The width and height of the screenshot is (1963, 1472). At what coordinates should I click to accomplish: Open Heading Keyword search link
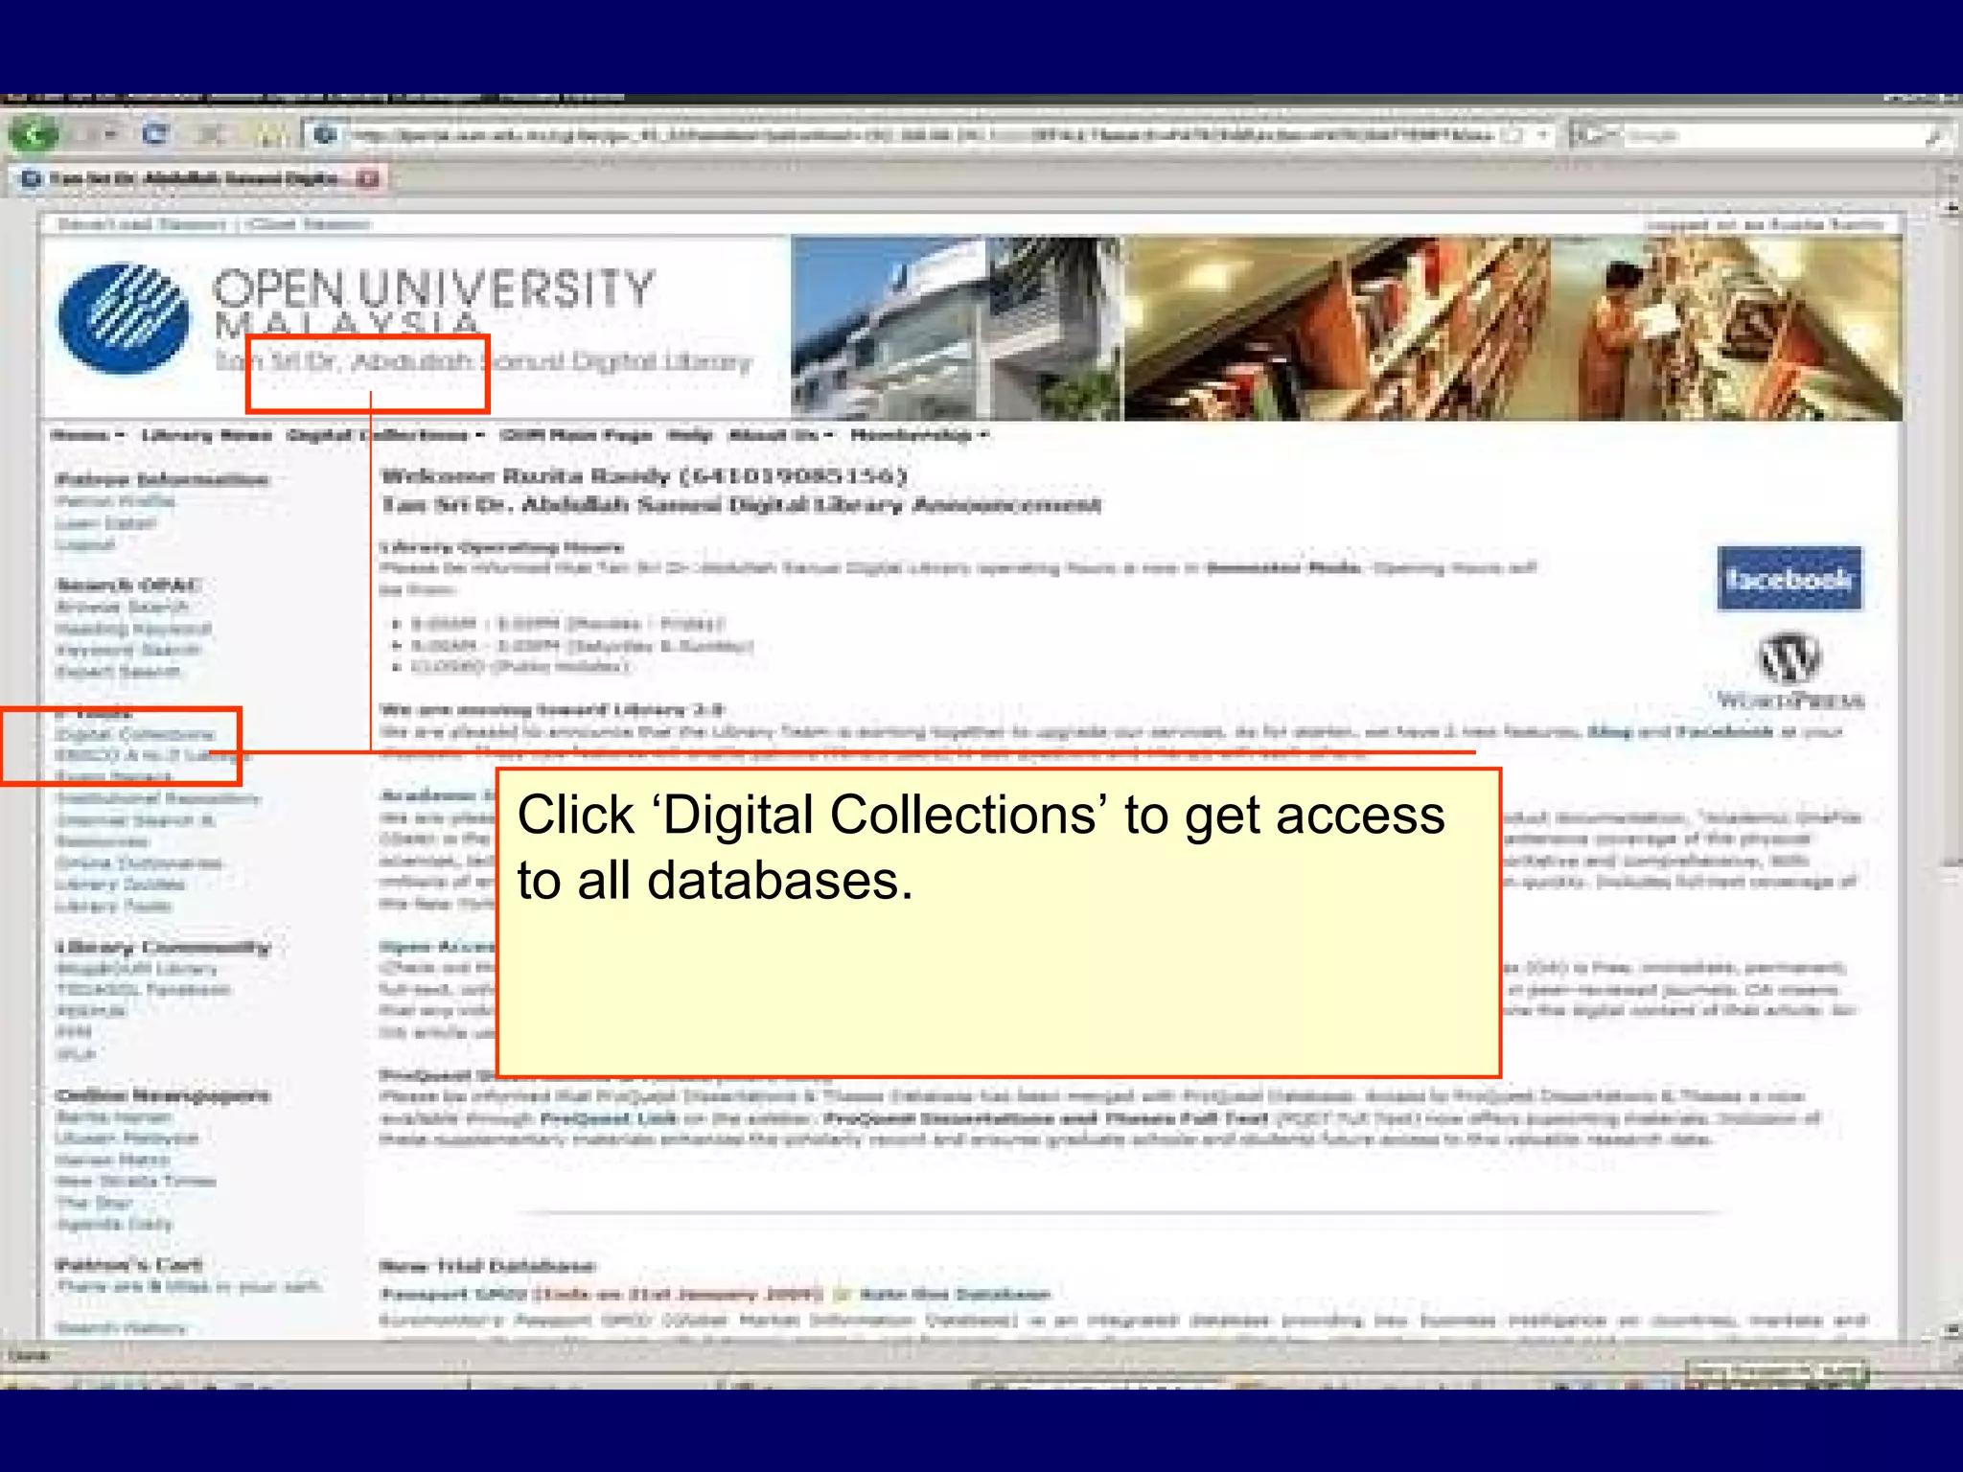click(x=133, y=629)
